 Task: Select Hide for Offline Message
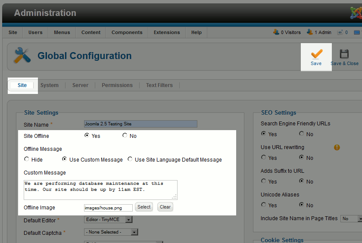[x=27, y=159]
